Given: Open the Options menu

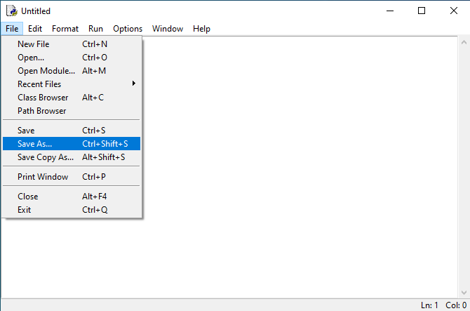Looking at the screenshot, I should pos(128,29).
